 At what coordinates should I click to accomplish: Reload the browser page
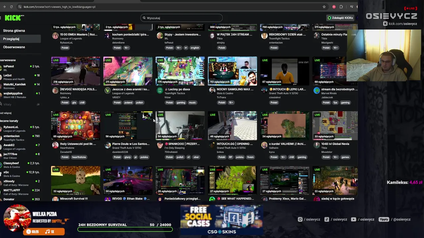coord(11,7)
